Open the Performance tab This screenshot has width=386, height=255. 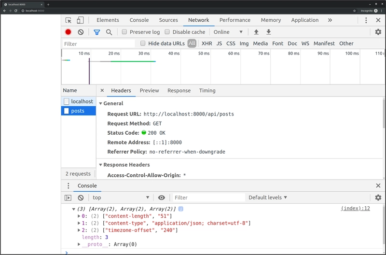[235, 20]
